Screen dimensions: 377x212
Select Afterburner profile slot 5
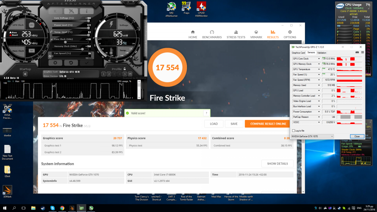pos(125,74)
